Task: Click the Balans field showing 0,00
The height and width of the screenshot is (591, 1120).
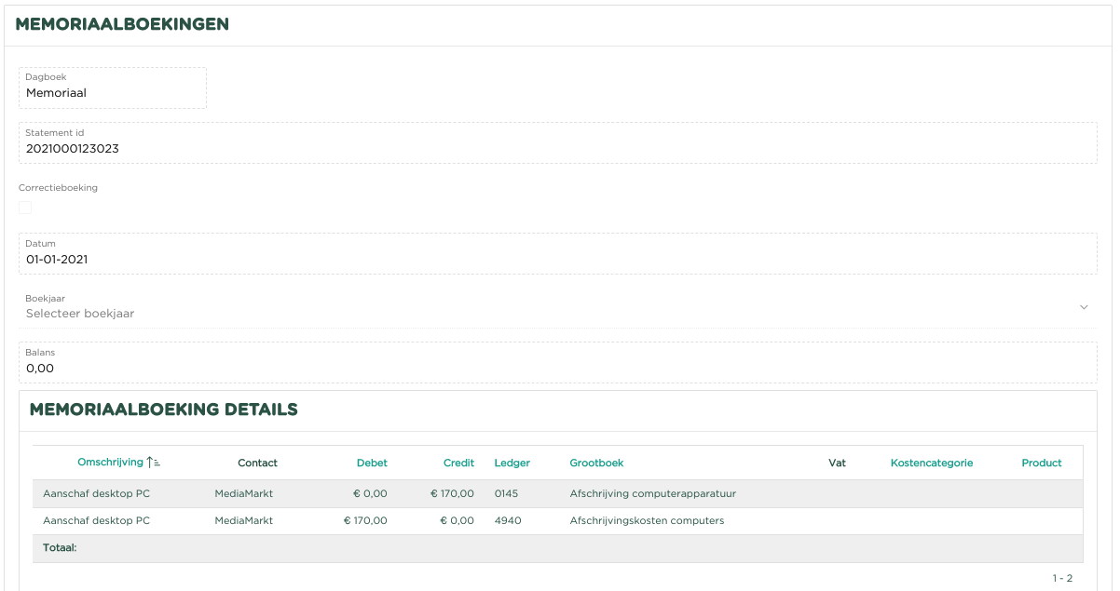Action: pyautogui.click(x=557, y=369)
